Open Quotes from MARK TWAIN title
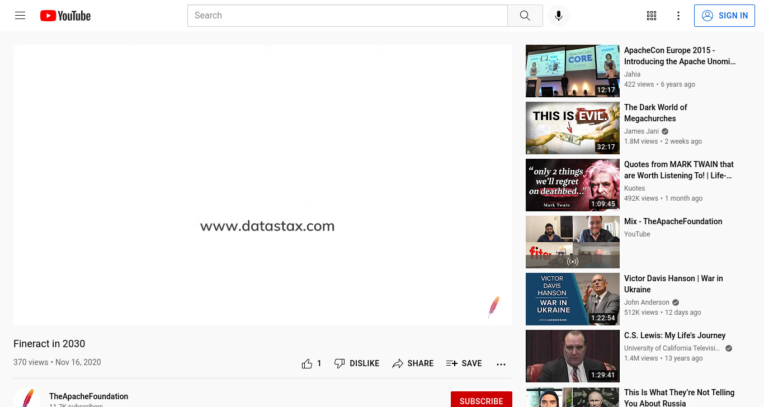 (679, 170)
